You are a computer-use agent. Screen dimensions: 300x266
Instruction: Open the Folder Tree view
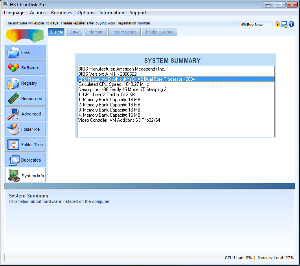pyautogui.click(x=25, y=144)
